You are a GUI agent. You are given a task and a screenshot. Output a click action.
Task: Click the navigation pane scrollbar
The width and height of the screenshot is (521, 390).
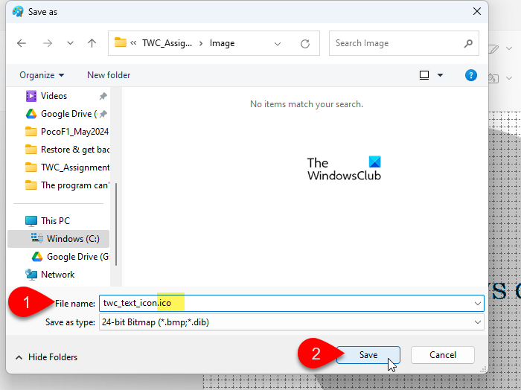[x=116, y=224]
